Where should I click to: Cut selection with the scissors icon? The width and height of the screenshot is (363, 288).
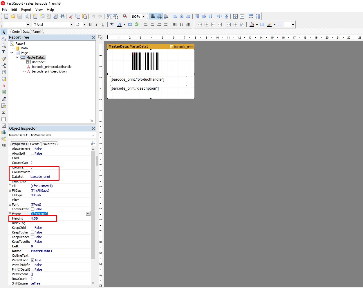(x=71, y=17)
